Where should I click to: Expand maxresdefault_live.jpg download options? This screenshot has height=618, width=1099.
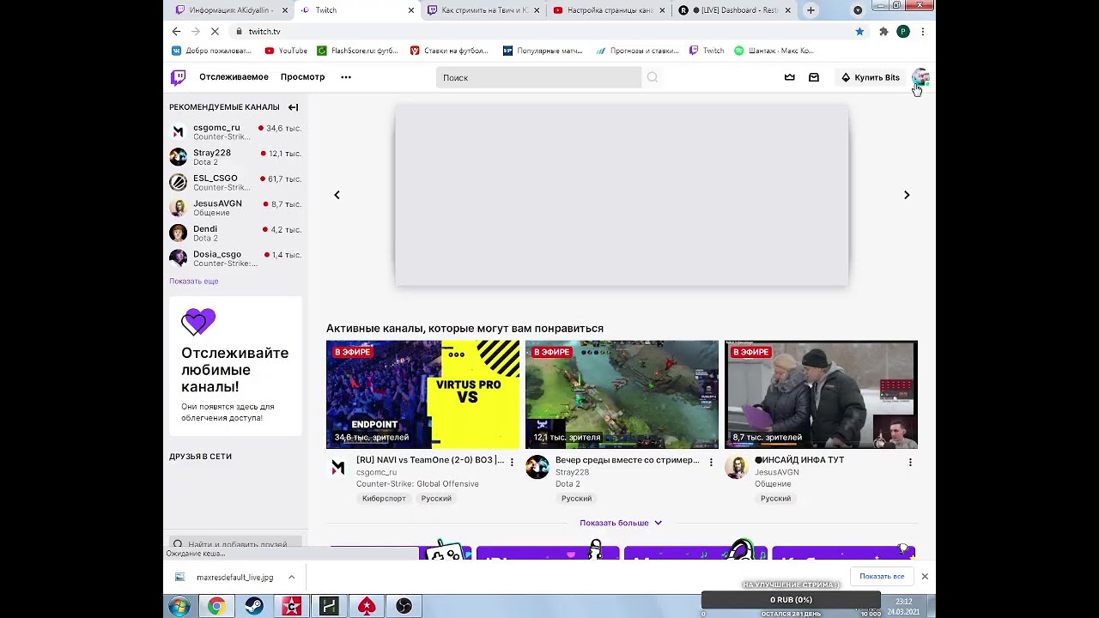click(291, 577)
